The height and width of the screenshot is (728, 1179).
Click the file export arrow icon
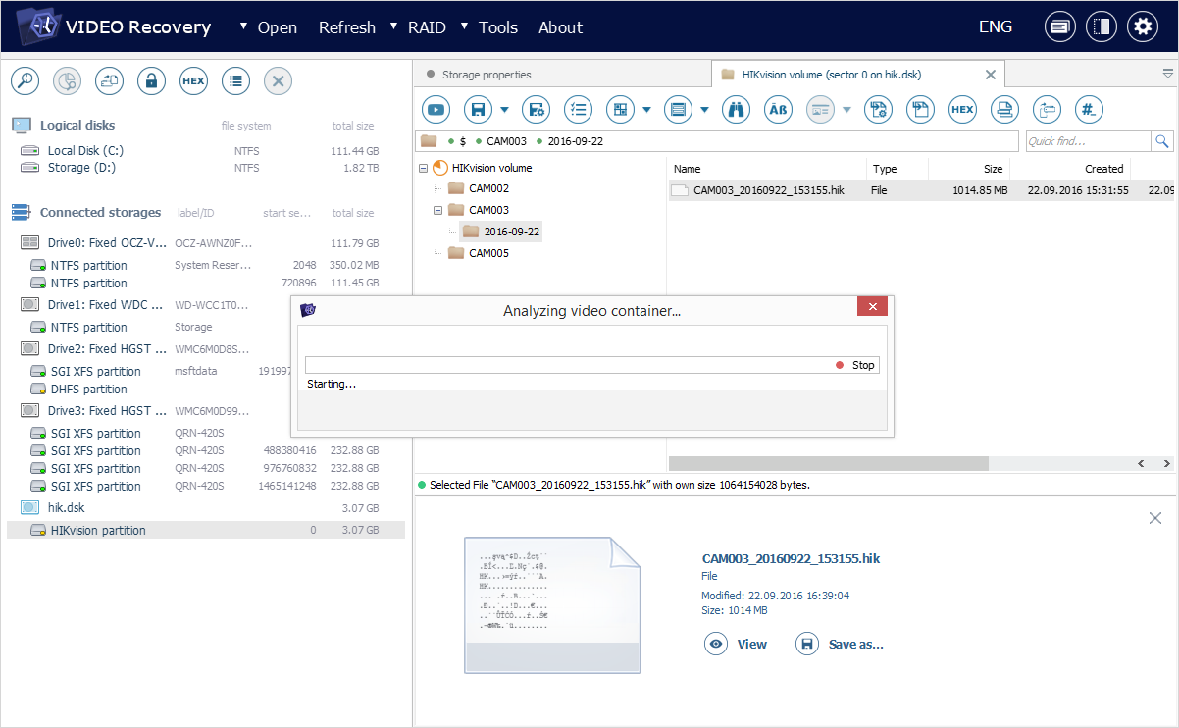pos(920,110)
